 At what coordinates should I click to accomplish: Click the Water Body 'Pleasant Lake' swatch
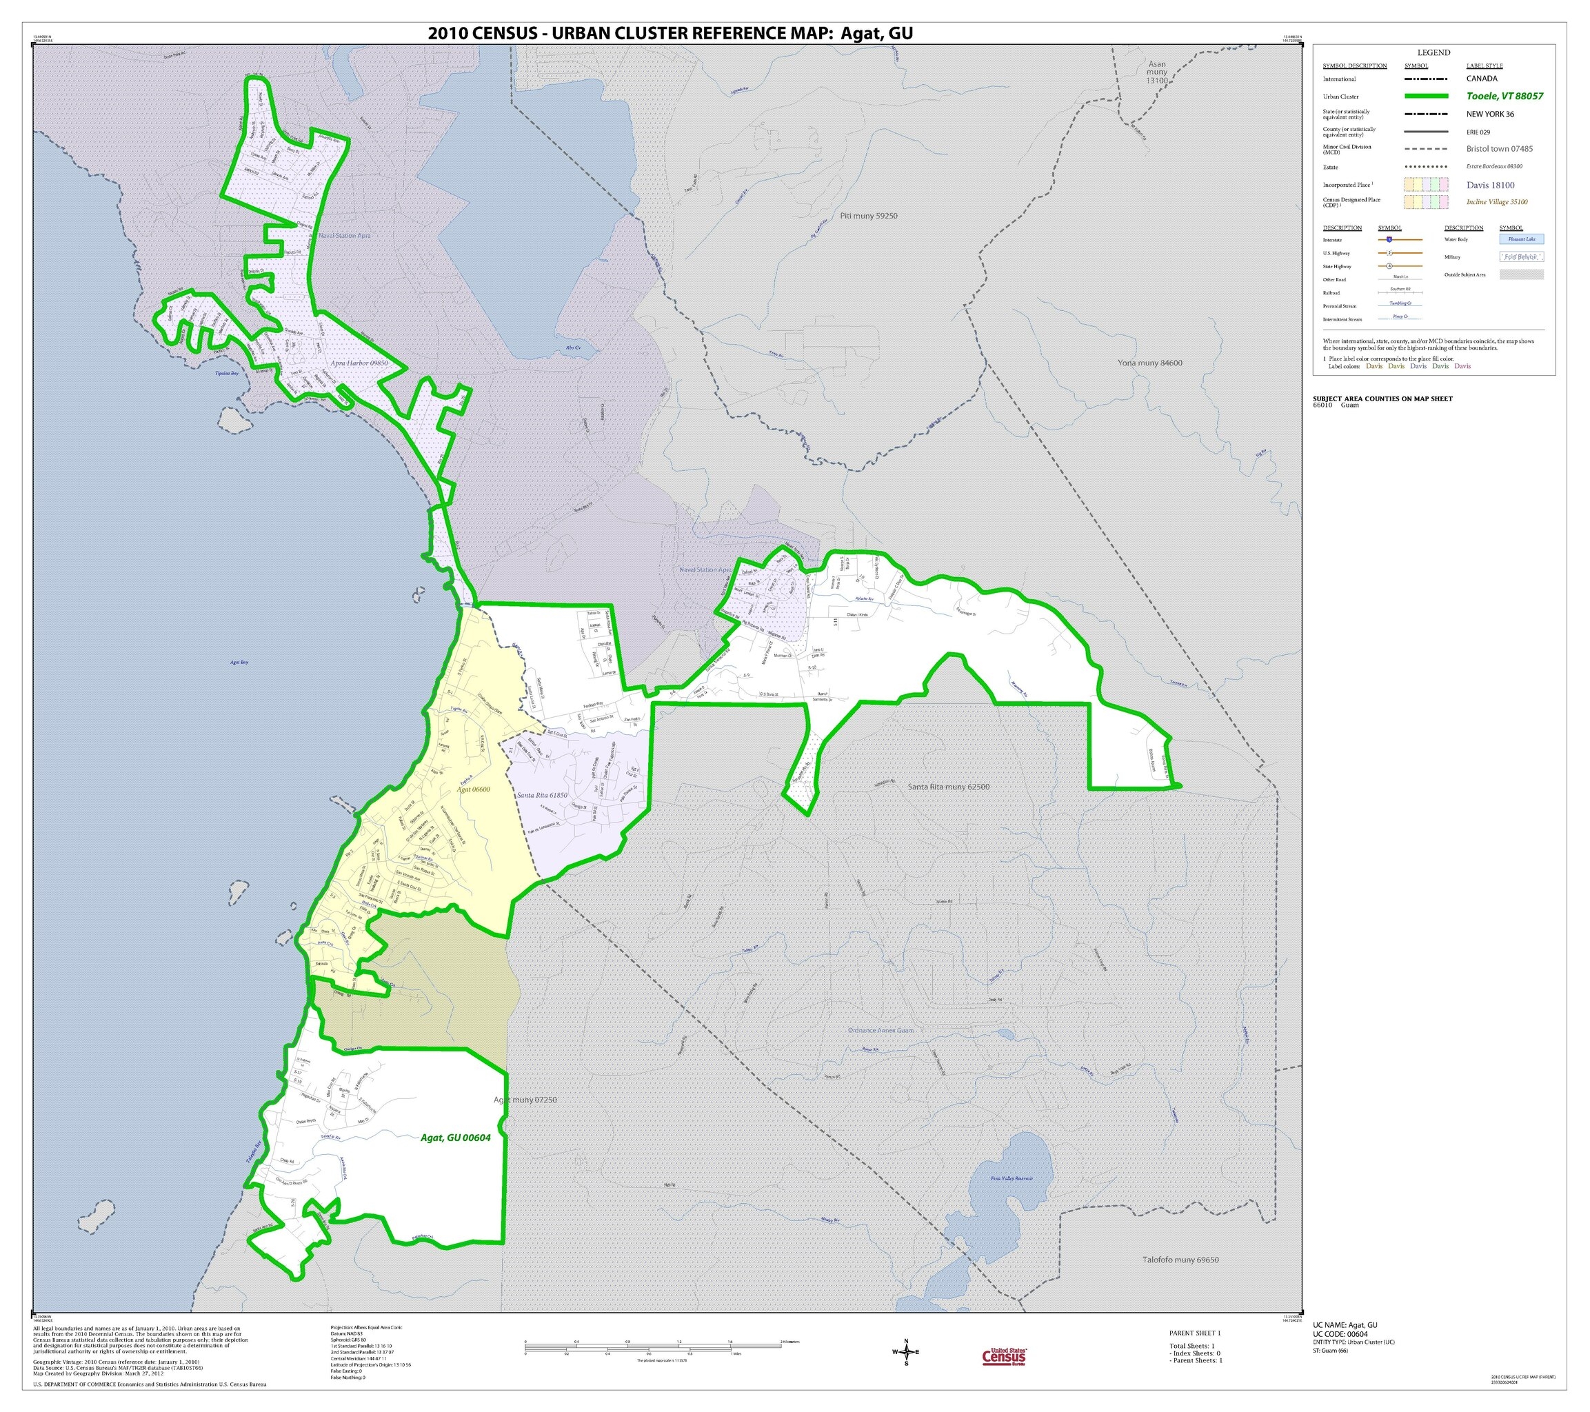point(1521,240)
